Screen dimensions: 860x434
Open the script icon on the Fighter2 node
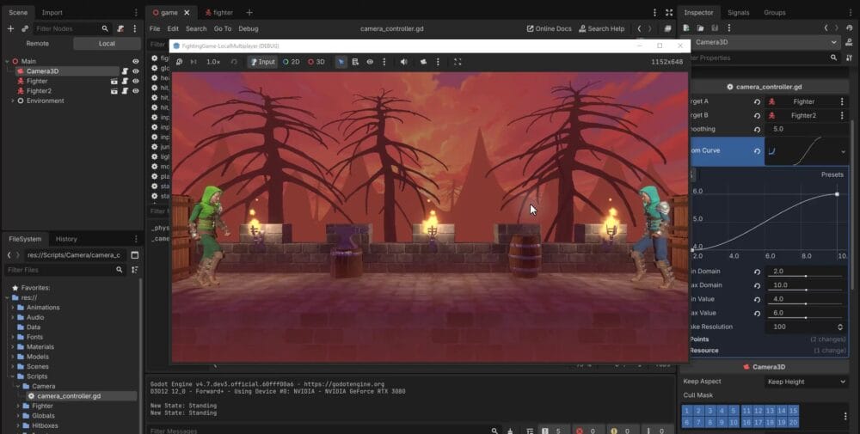(125, 91)
